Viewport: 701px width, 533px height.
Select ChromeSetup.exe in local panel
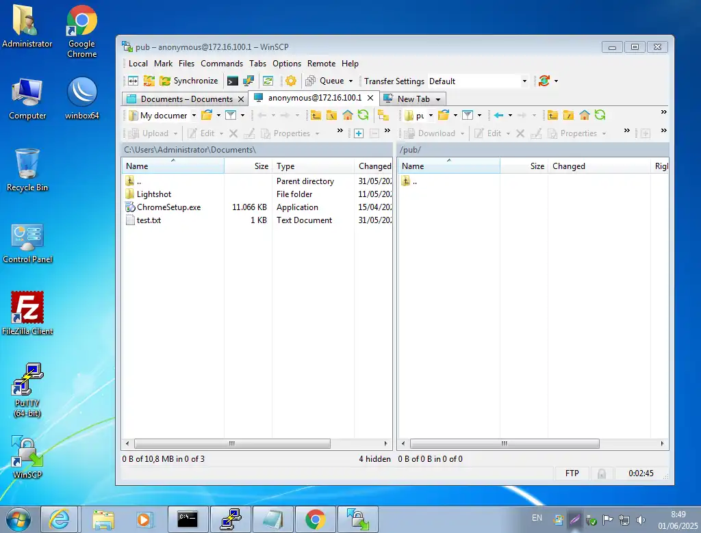(168, 207)
